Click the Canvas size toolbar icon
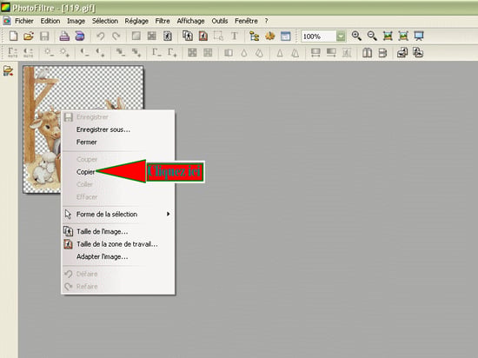The image size is (478, 358). [x=203, y=36]
